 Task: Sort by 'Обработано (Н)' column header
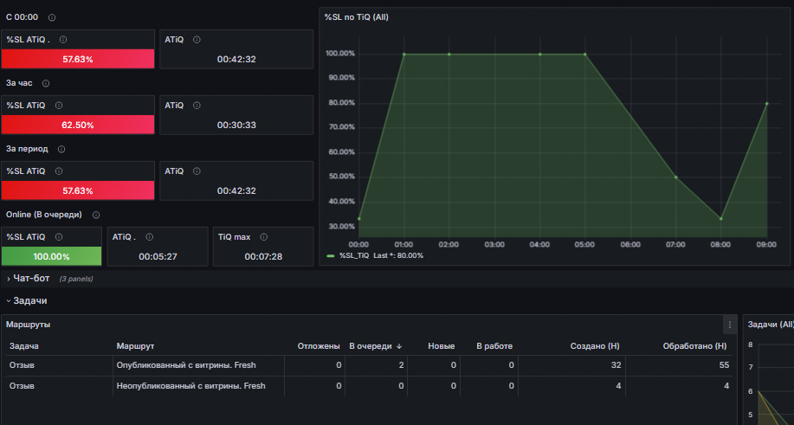pyautogui.click(x=694, y=346)
